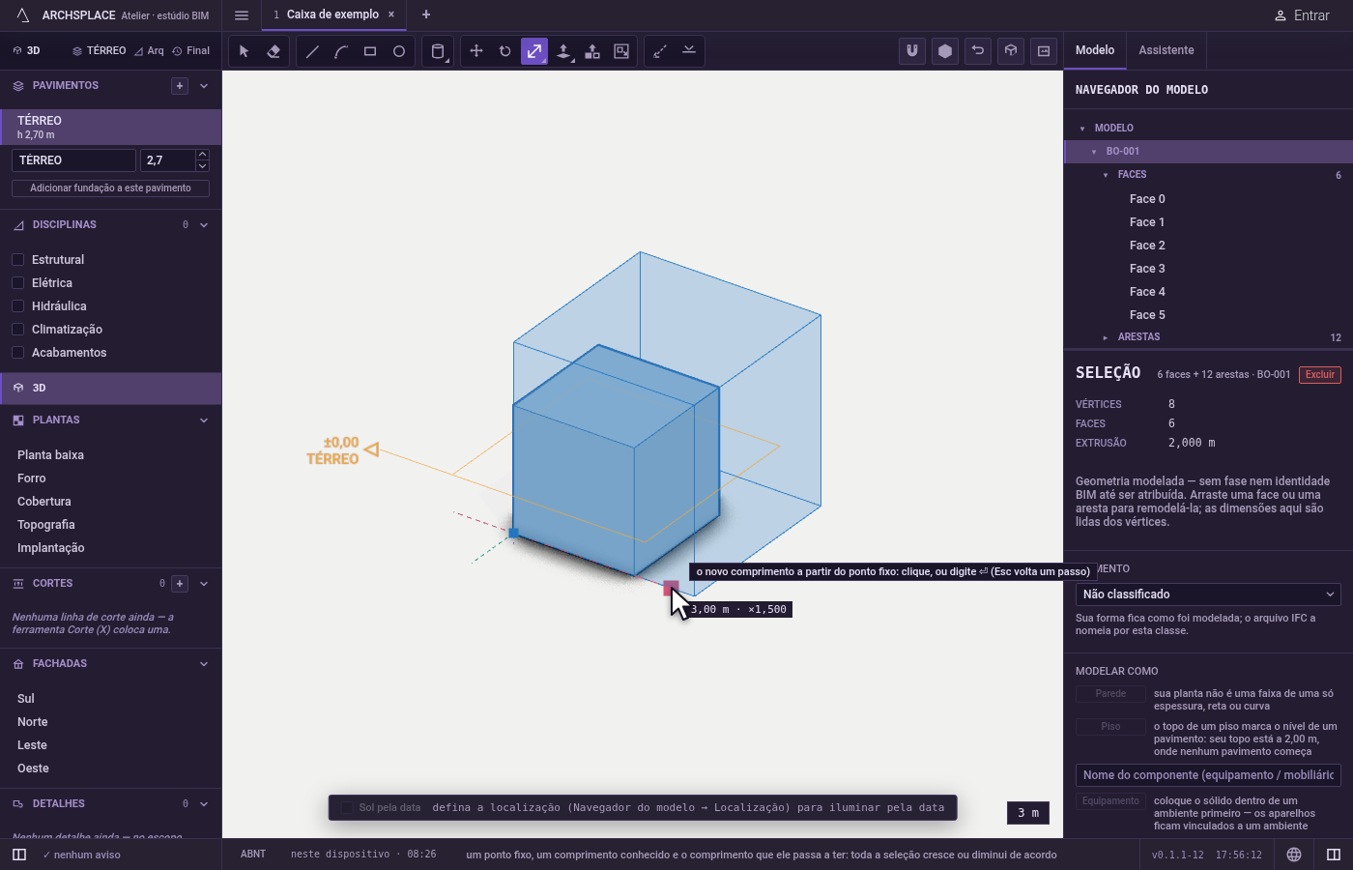Pick the rectangle tool

pyautogui.click(x=370, y=51)
